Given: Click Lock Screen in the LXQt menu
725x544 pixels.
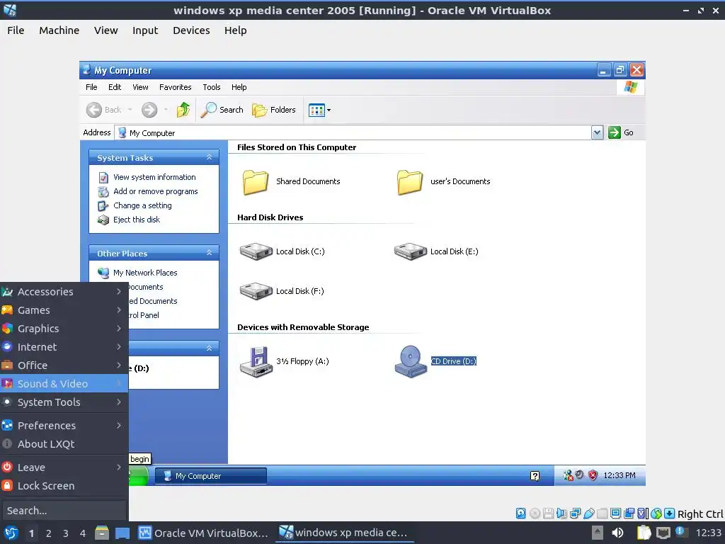Looking at the screenshot, I should 64,486.
